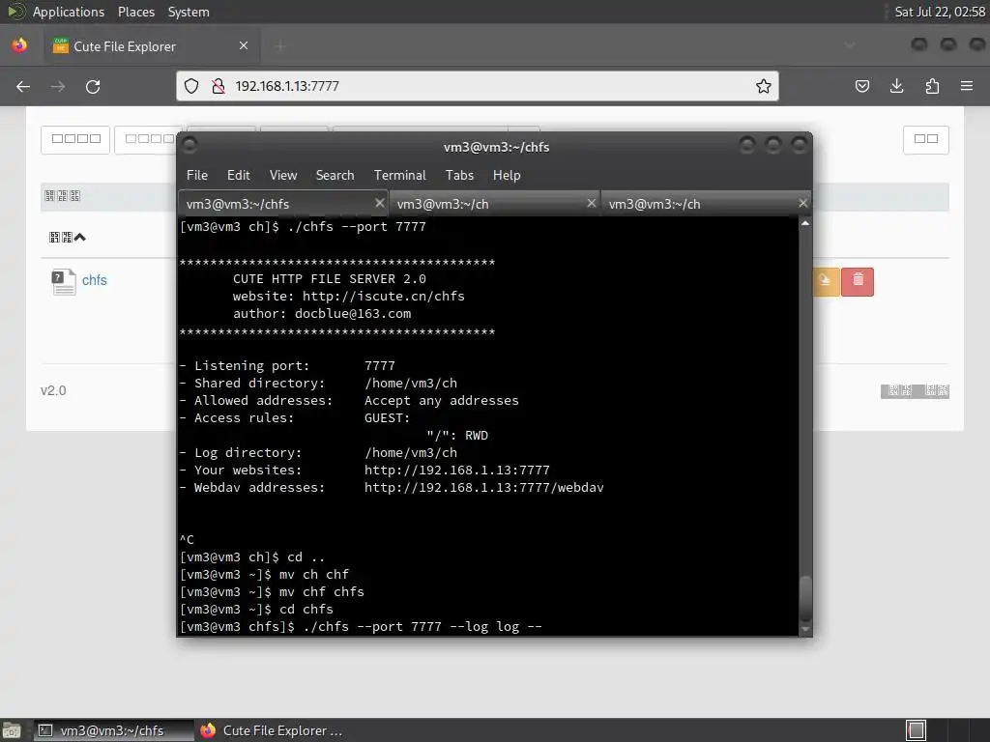This screenshot has width=990, height=742.
Task: Click the current terminal command line
Action: [x=361, y=626]
